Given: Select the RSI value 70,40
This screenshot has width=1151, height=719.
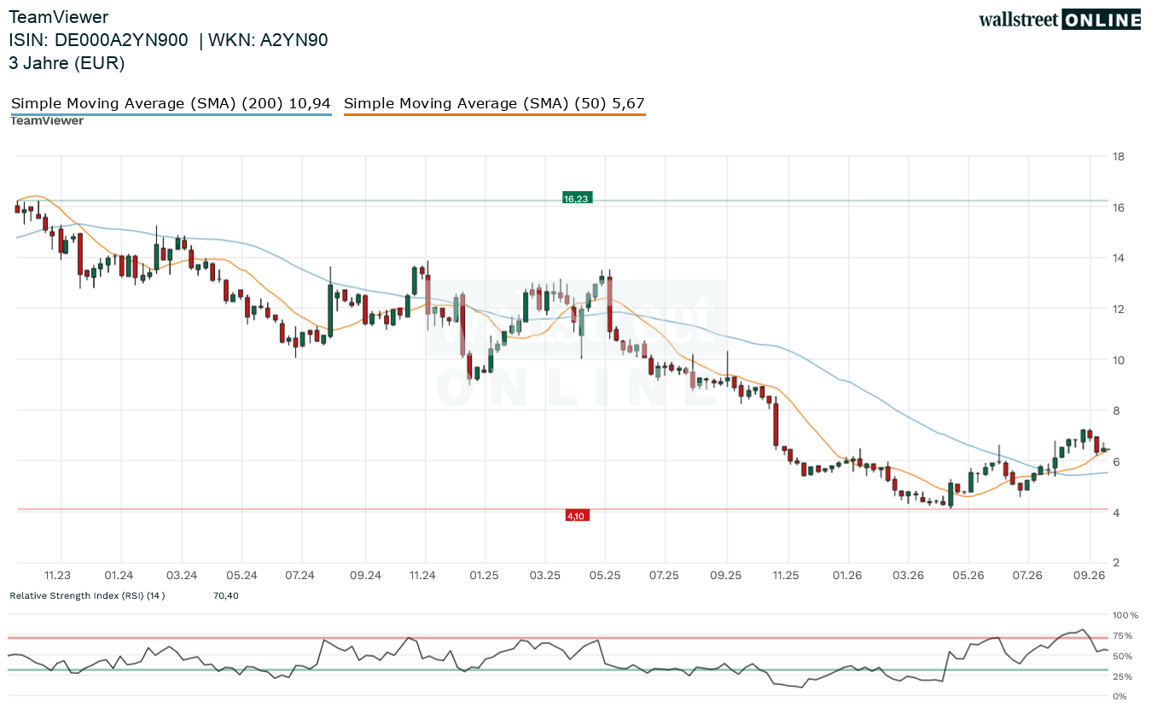Looking at the screenshot, I should click(x=226, y=595).
